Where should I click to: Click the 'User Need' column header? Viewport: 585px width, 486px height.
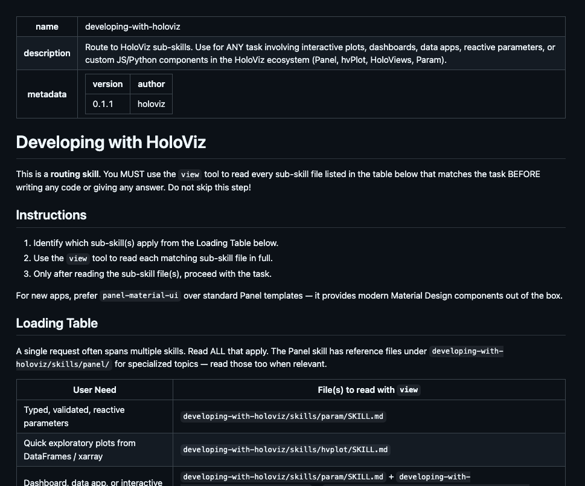coord(95,390)
